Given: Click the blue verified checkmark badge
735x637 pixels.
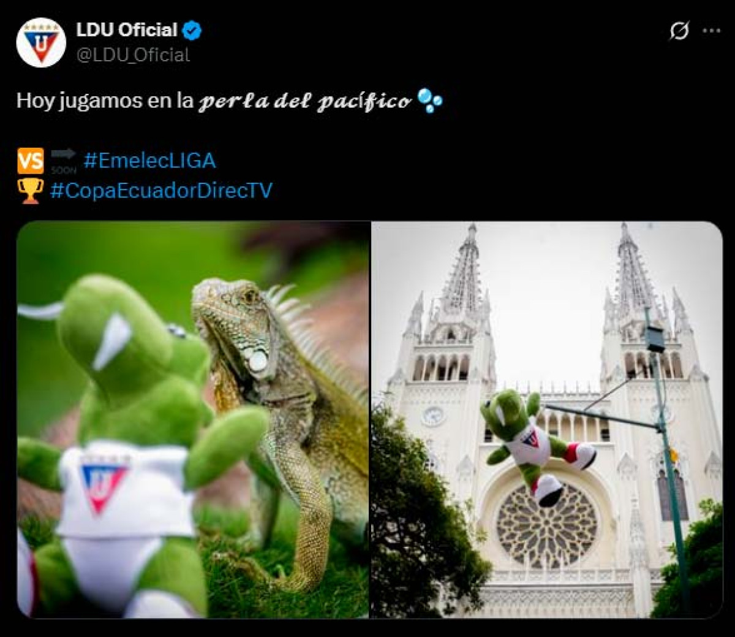Looking at the screenshot, I should click(192, 30).
